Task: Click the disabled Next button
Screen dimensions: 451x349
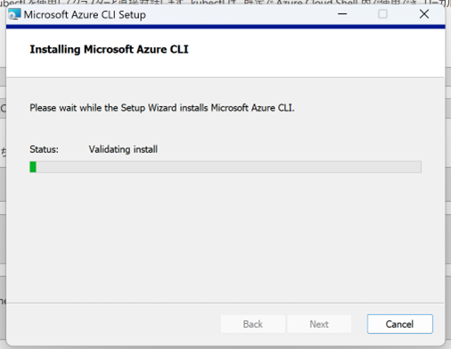Action: [x=319, y=324]
